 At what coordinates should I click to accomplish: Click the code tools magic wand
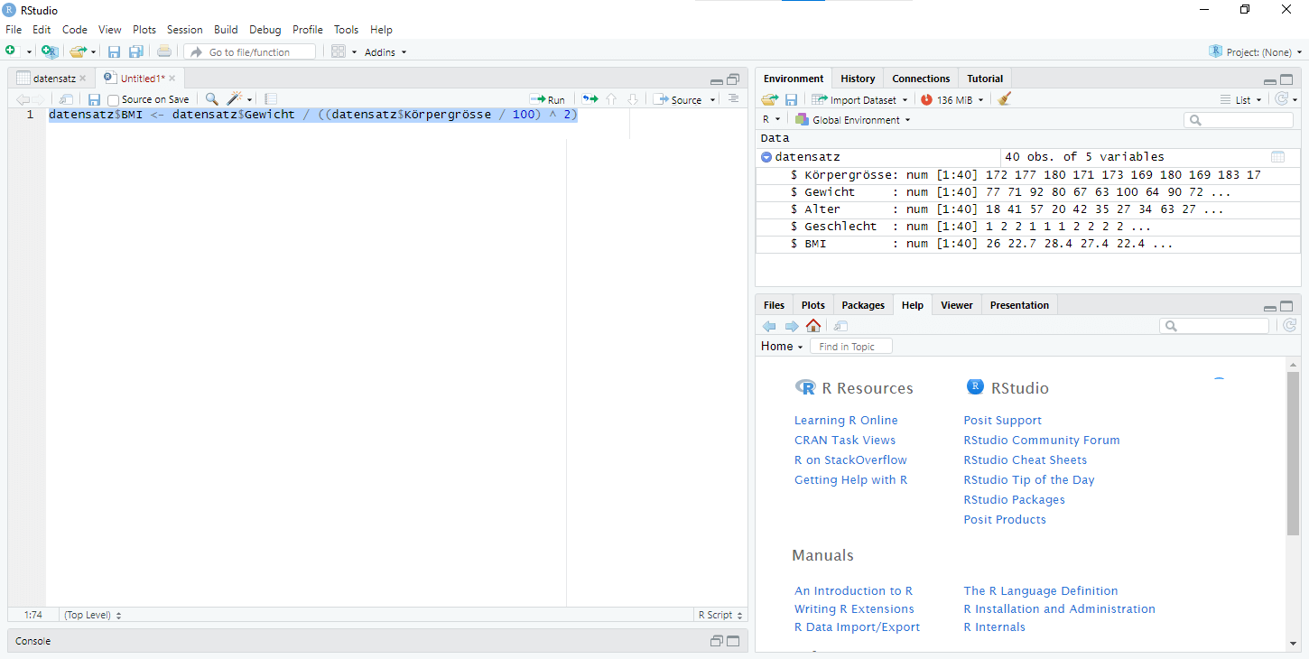(235, 99)
